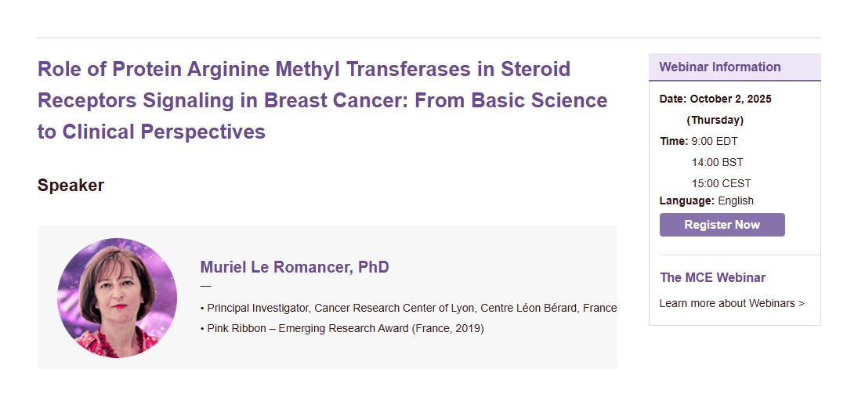Click the dash under the speaker name

205,286
